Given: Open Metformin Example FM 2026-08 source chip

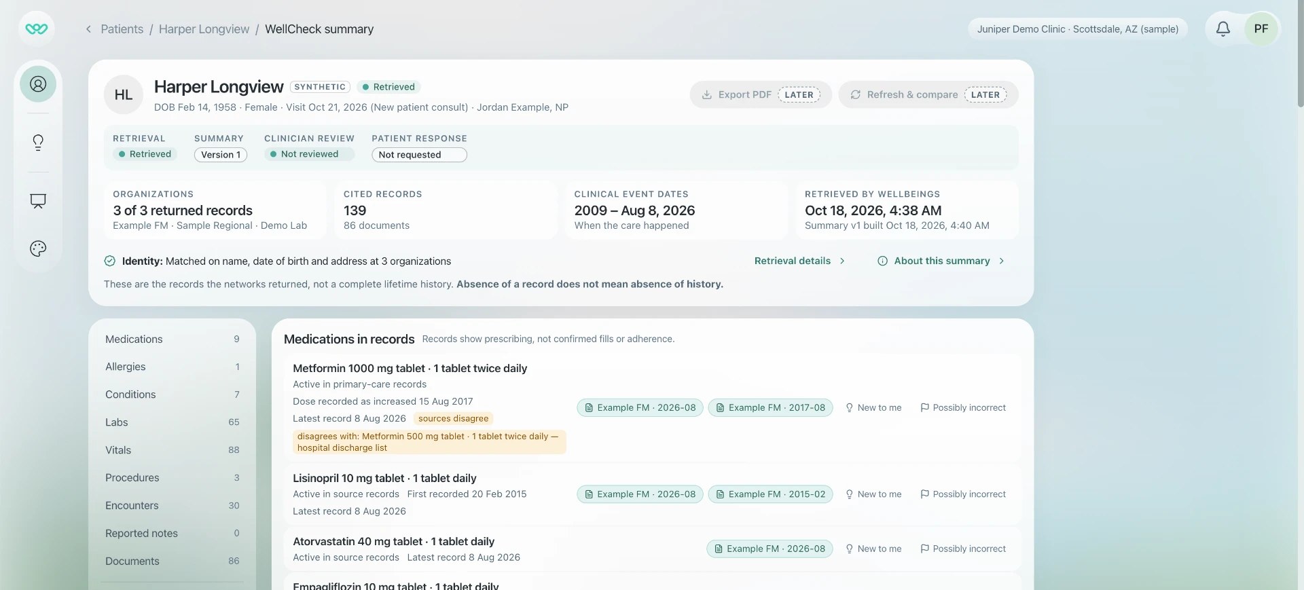Looking at the screenshot, I should (x=640, y=407).
